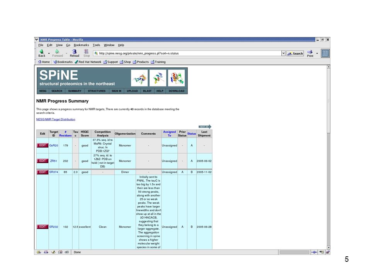Click the Back navigation arrow icon

coord(42,51)
